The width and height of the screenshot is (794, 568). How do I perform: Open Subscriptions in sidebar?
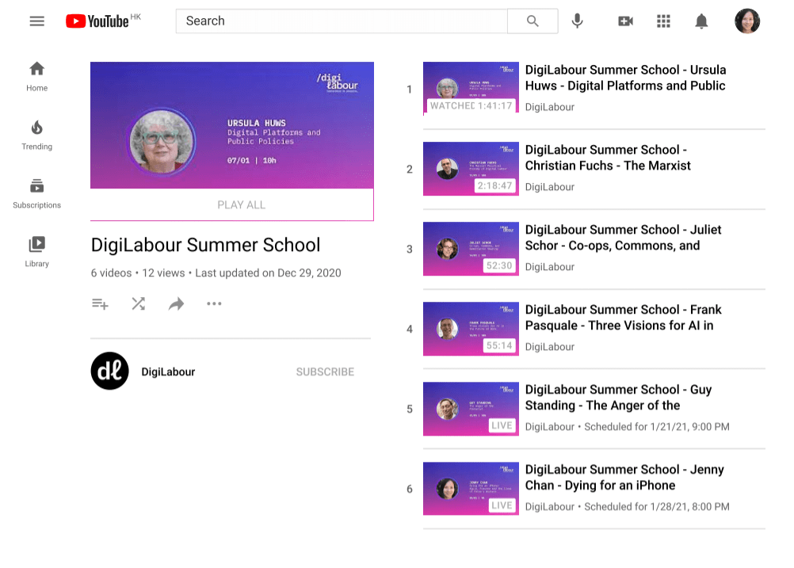(x=36, y=193)
